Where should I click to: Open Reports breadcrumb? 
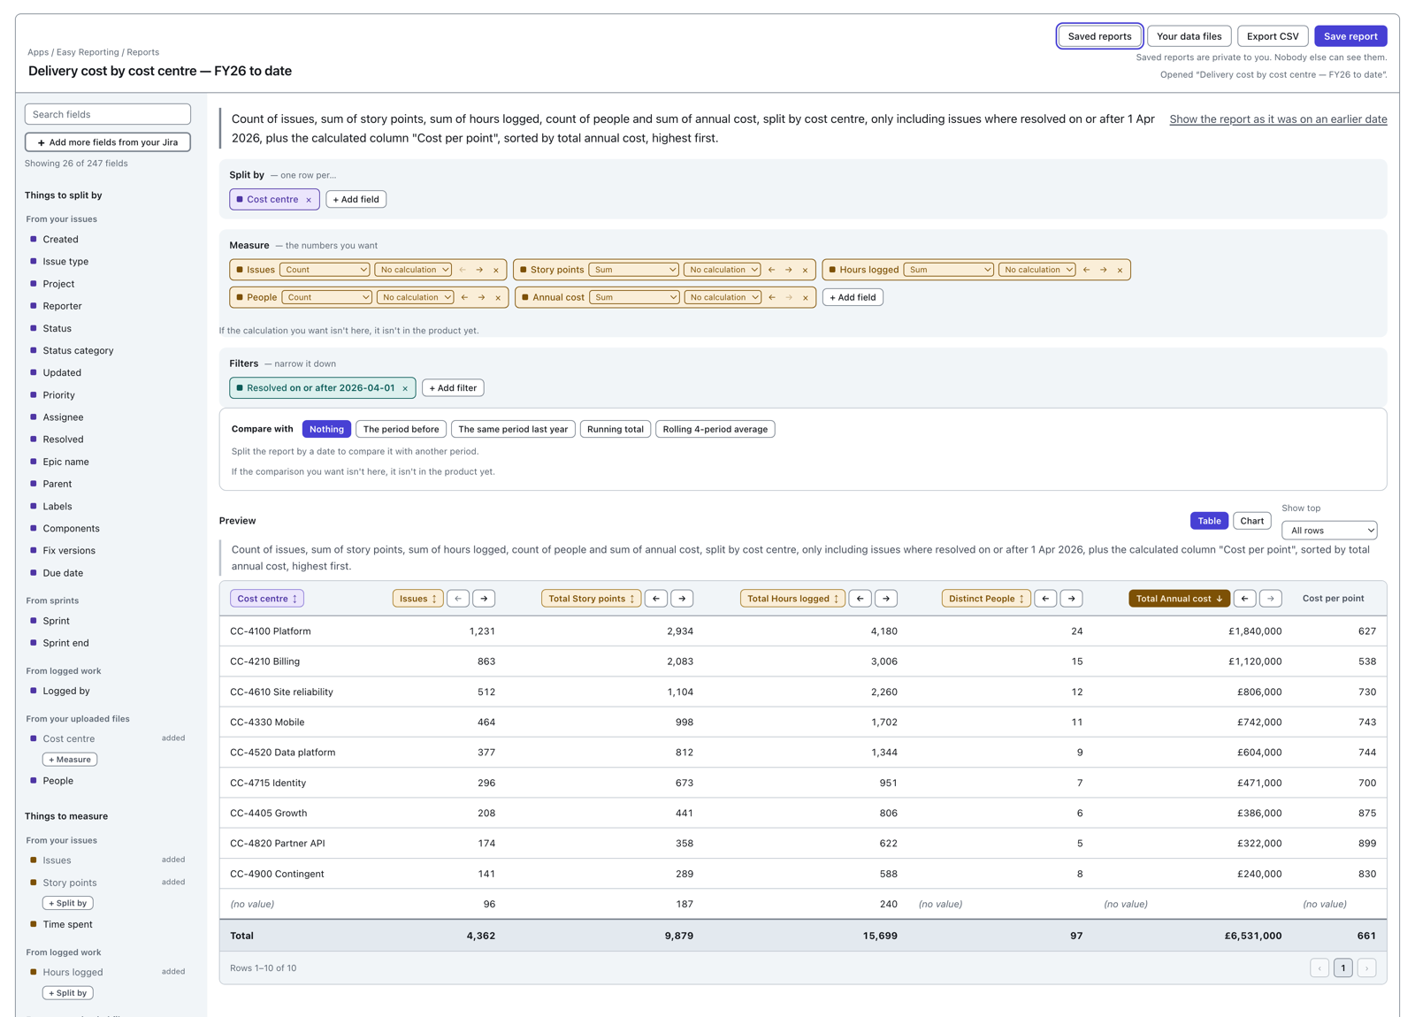[x=142, y=52]
